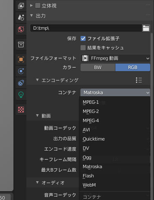
Task: Collapse the 動画 subpanel
Action: click(x=37, y=115)
